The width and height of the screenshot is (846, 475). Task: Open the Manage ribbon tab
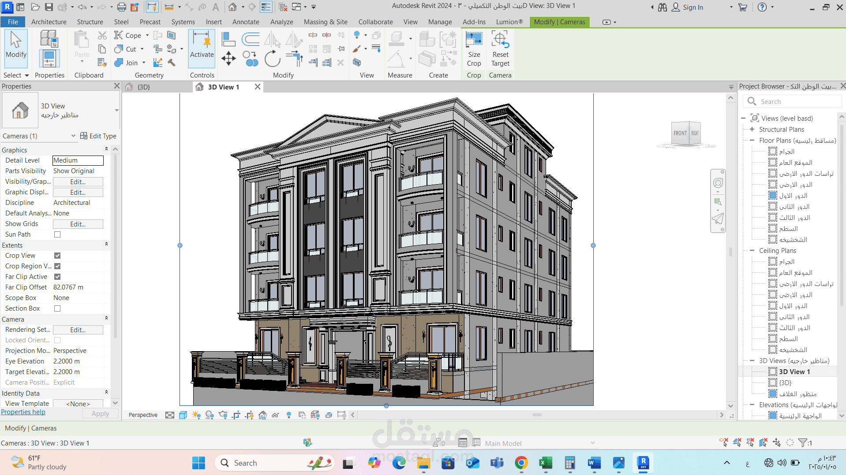point(440,22)
